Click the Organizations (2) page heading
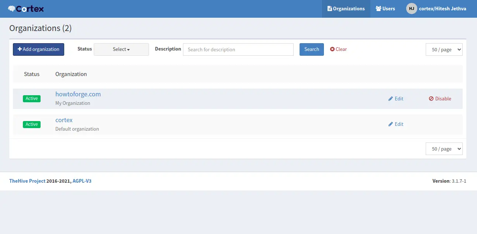Viewport: 477px width, 234px height. pos(41,28)
